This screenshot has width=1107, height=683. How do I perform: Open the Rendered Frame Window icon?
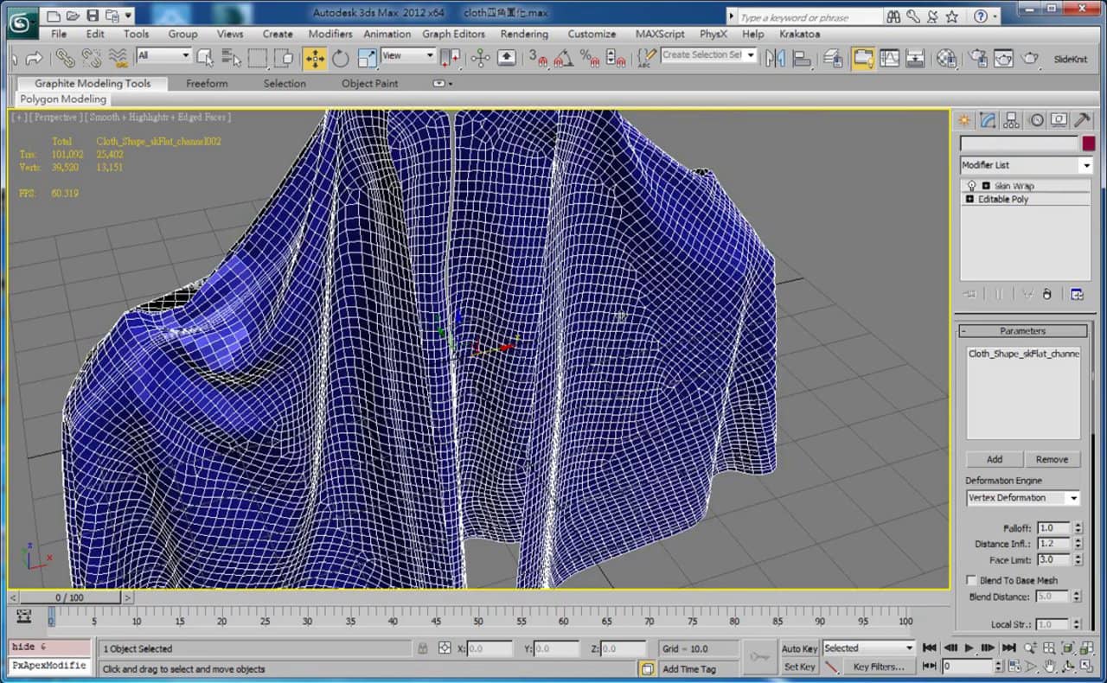pyautogui.click(x=1004, y=59)
